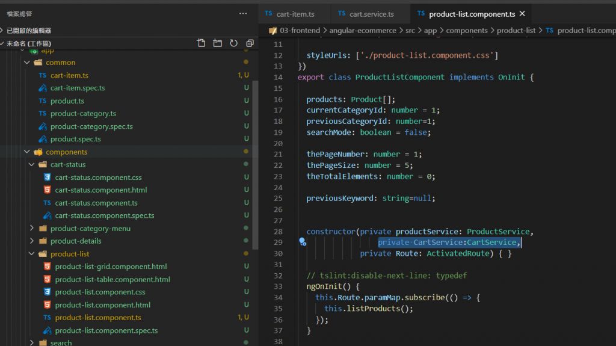616x346 pixels.
Task: Click the Collapse All Folders icon
Action: (x=250, y=43)
